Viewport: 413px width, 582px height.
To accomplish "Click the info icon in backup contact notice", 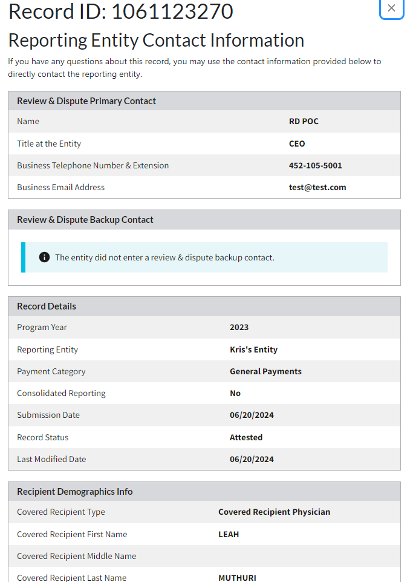I will pyautogui.click(x=44, y=257).
